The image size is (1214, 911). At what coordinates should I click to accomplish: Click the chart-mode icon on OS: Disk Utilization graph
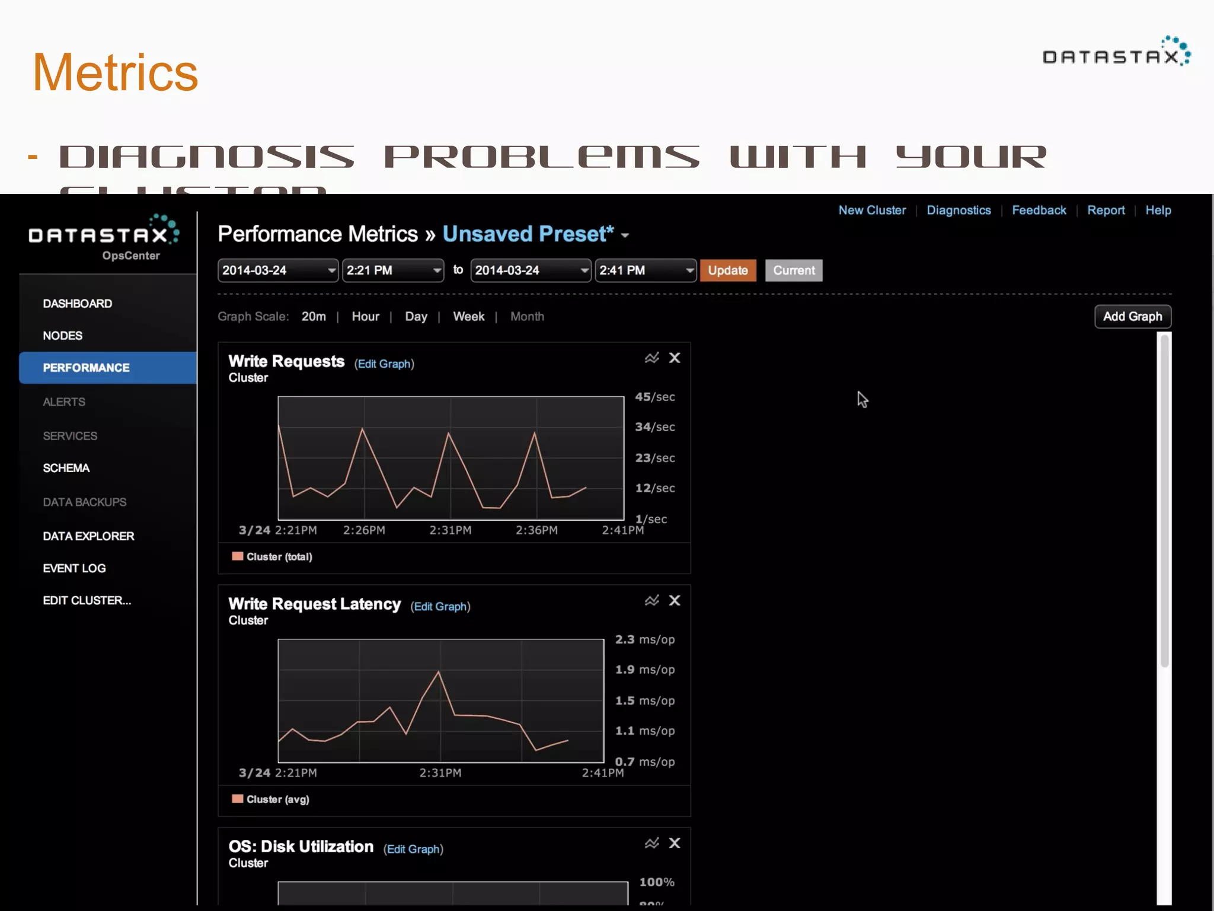pyautogui.click(x=651, y=843)
